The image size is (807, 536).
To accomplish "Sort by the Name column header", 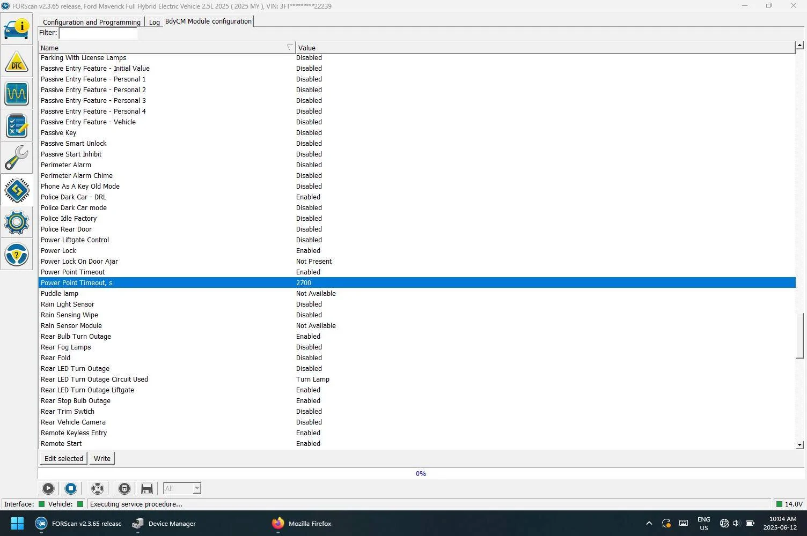I will point(167,48).
